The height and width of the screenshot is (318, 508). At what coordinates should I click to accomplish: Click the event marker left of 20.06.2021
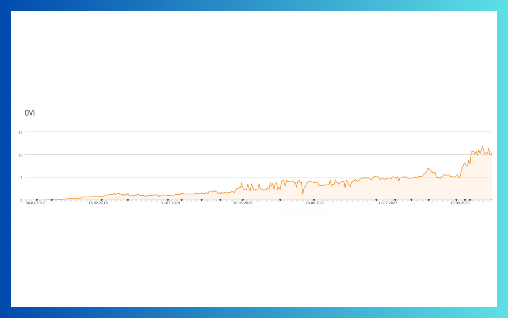[279, 200]
